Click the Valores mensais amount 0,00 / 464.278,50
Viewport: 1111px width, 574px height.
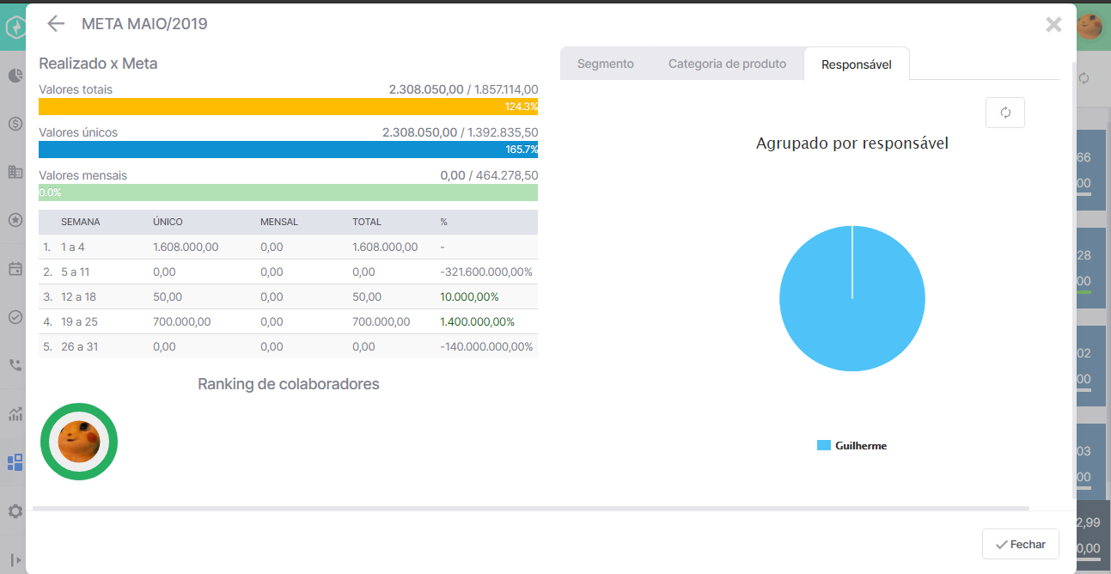pyautogui.click(x=489, y=175)
